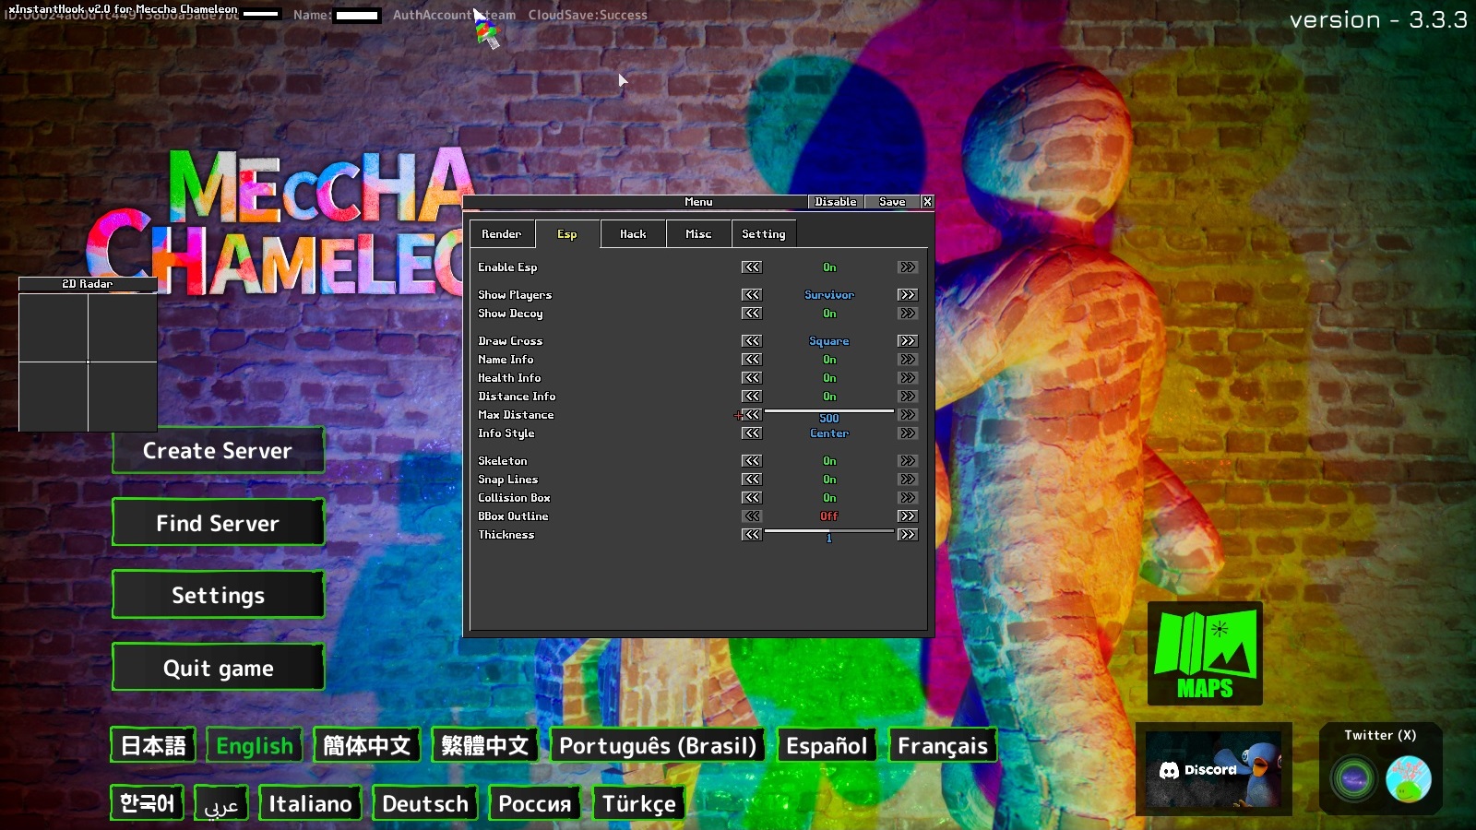1476x830 pixels.
Task: Click right arrow for Skeleton
Action: coord(908,461)
